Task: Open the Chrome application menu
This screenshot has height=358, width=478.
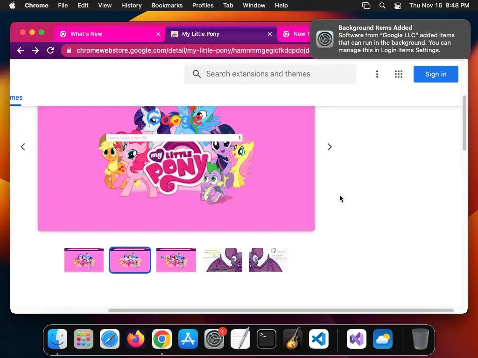Action: (x=36, y=6)
